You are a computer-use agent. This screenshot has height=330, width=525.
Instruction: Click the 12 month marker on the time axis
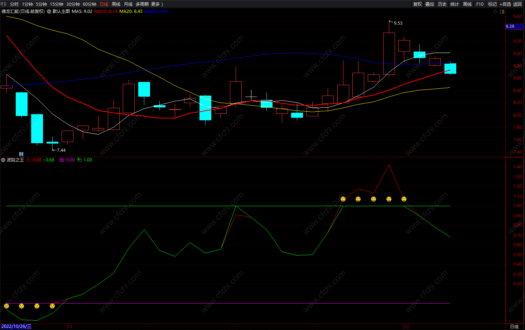[406, 327]
